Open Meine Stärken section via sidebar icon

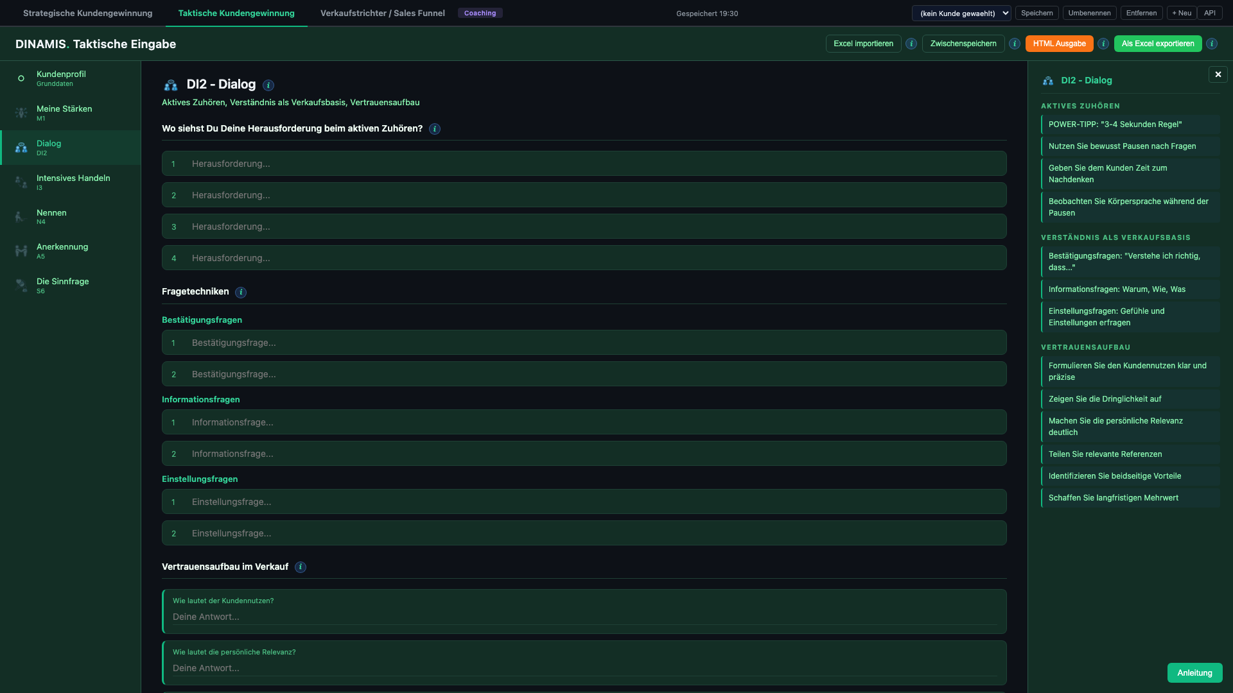coord(21,113)
